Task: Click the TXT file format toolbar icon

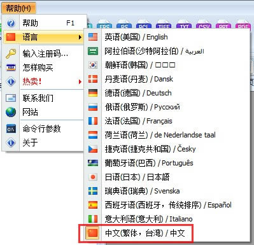Action: (184, 25)
